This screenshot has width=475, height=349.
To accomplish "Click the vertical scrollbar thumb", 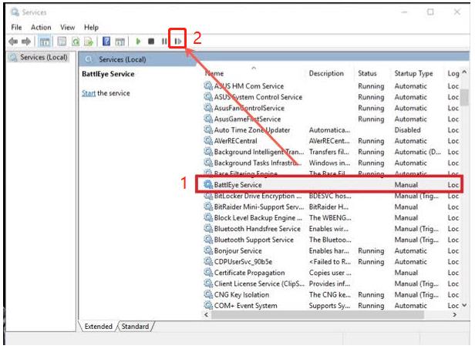I will tap(464, 98).
